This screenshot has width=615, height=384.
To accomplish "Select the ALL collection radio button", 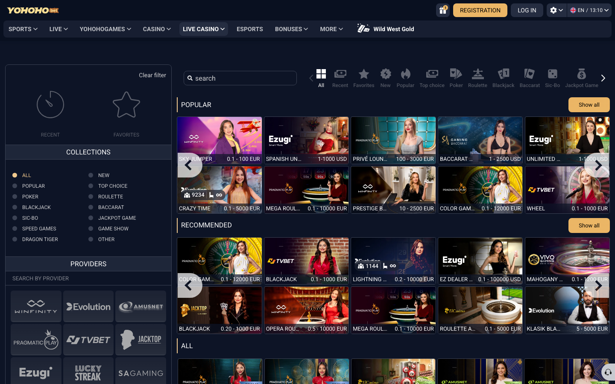I will (15, 175).
